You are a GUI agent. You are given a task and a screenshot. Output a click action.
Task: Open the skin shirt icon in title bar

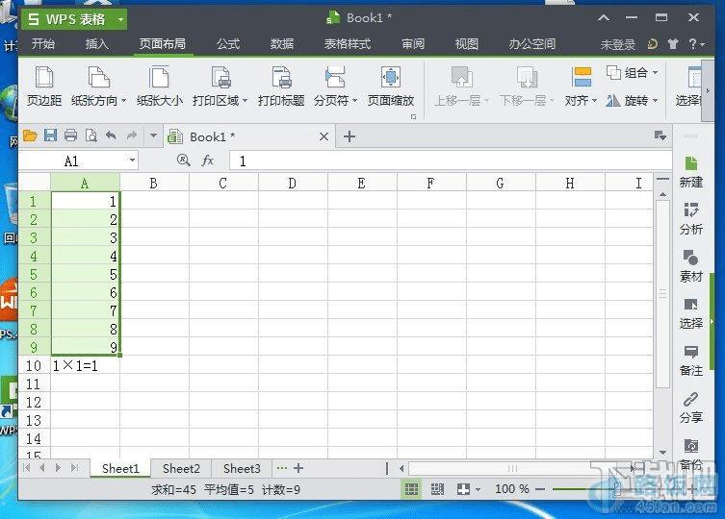pyautogui.click(x=673, y=44)
